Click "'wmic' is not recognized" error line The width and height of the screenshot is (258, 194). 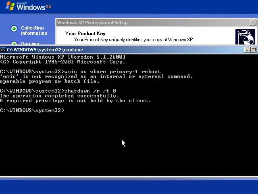pos(96,76)
